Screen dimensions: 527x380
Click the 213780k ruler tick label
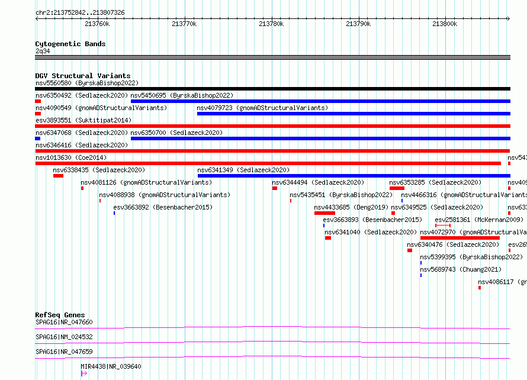[271, 24]
